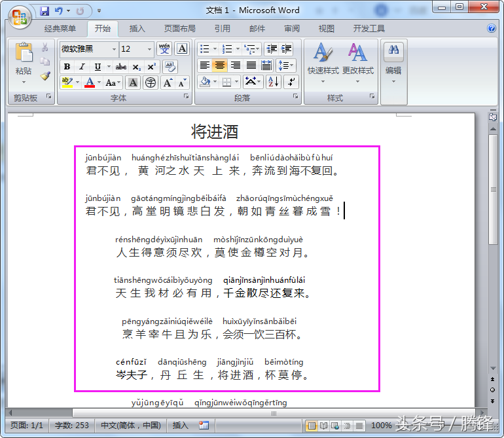Open font size dropdown

point(149,49)
